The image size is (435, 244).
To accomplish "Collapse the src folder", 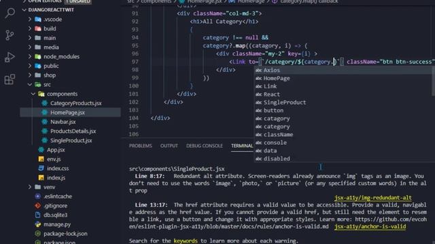I will point(30,84).
